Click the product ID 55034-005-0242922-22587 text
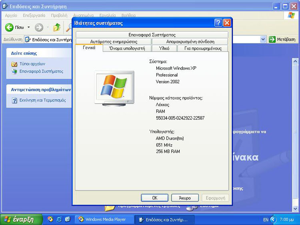The image size is (300, 225). [x=180, y=118]
